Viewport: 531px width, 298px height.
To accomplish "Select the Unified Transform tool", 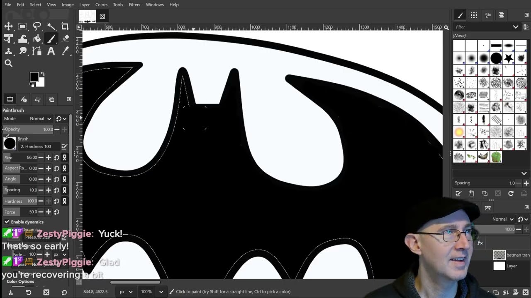I will pyautogui.click(x=8, y=39).
